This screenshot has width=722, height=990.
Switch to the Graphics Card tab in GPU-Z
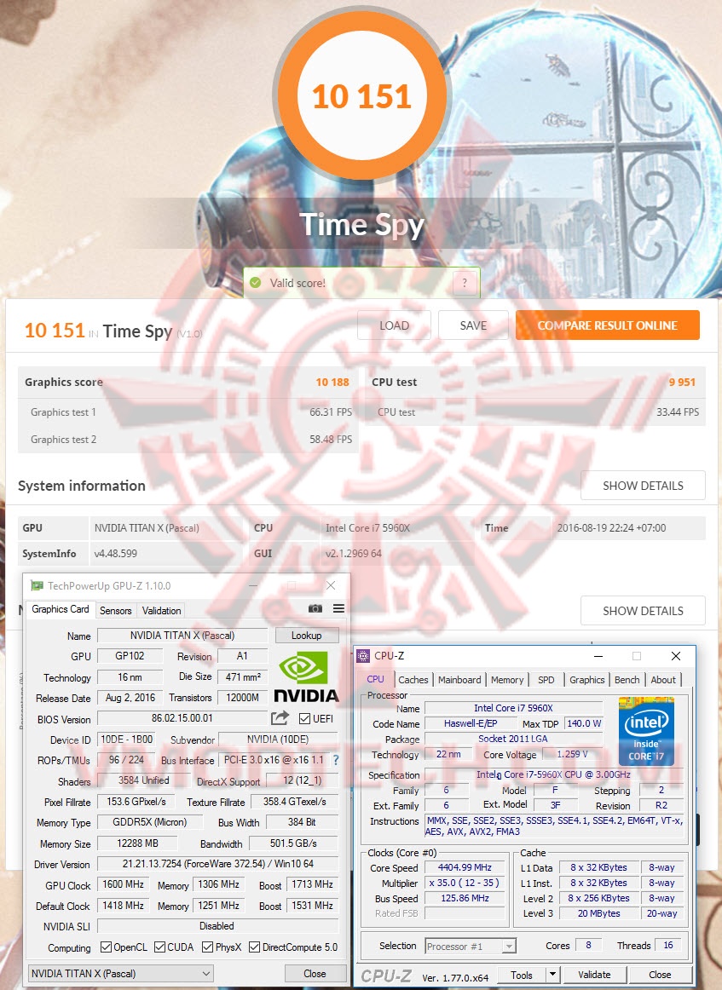(61, 609)
